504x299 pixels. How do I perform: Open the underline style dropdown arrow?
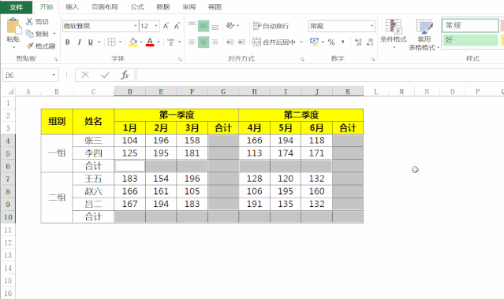(x=99, y=42)
